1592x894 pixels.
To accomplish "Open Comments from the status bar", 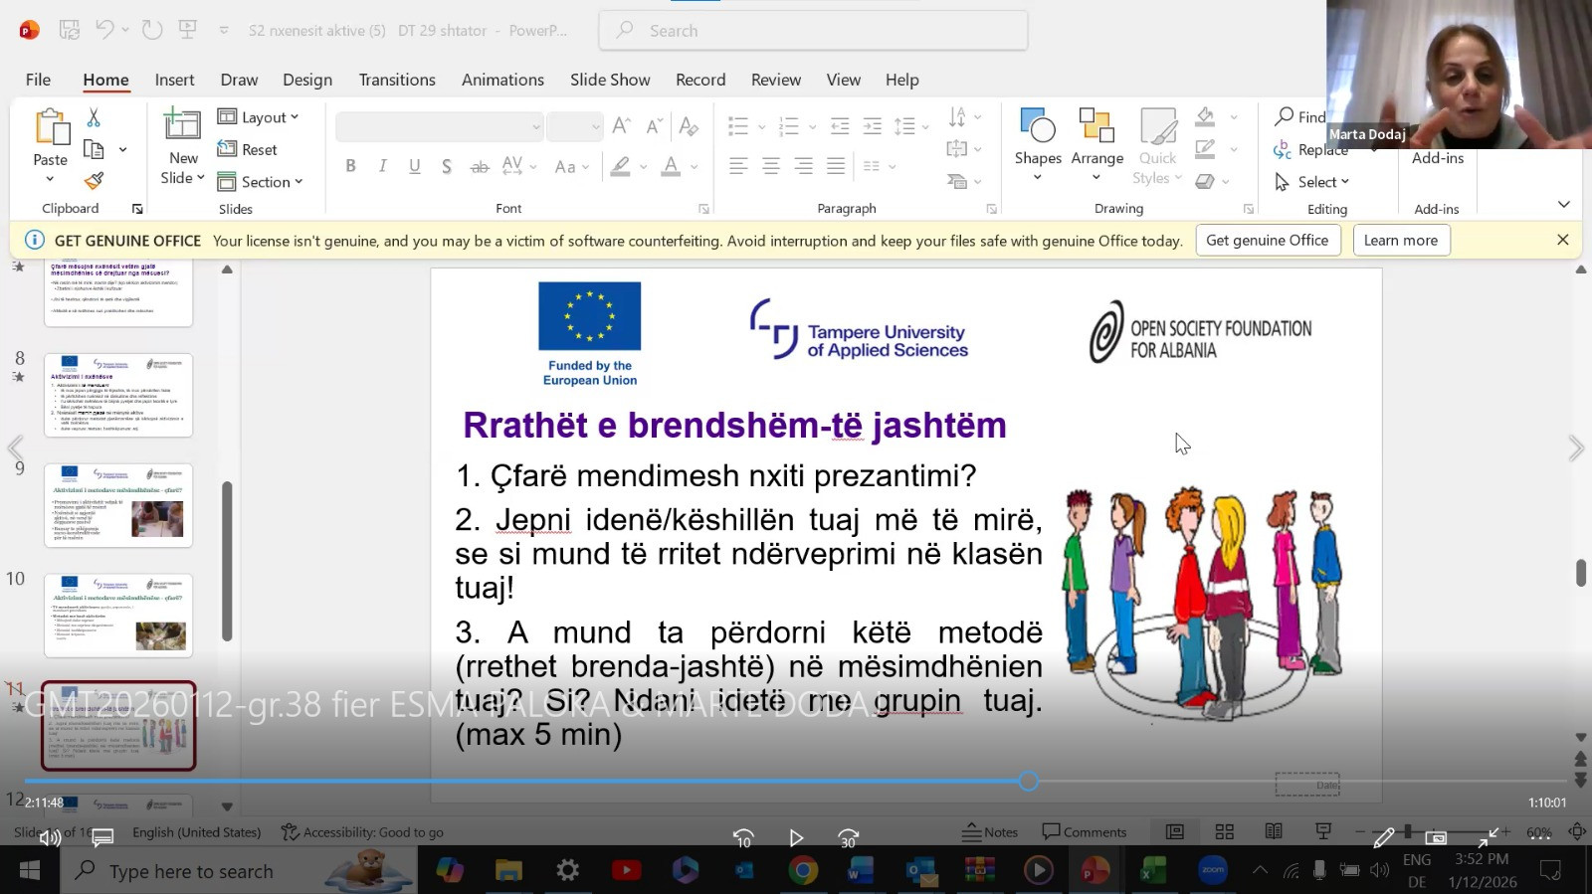I will tap(1084, 831).
